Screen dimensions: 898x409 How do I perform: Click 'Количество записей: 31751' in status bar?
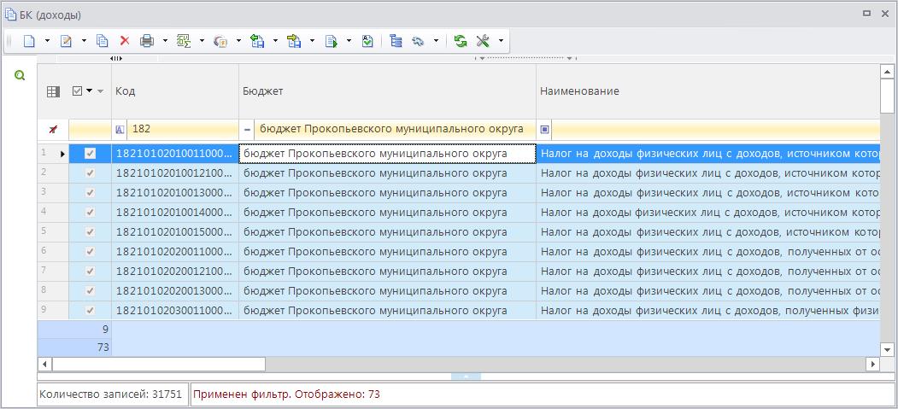[110, 394]
